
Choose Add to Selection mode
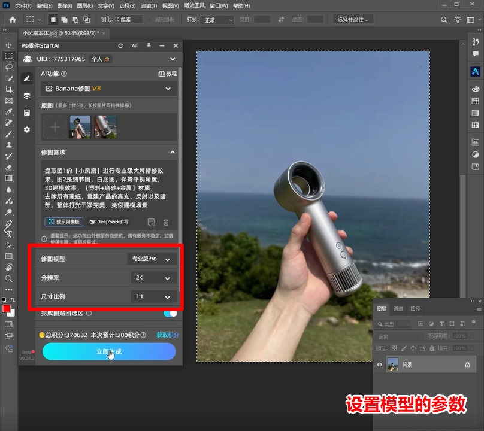[64, 19]
